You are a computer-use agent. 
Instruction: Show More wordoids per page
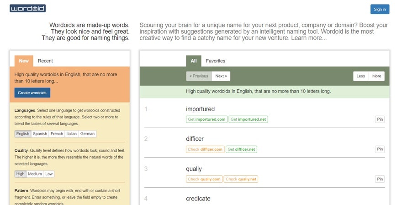(x=377, y=76)
